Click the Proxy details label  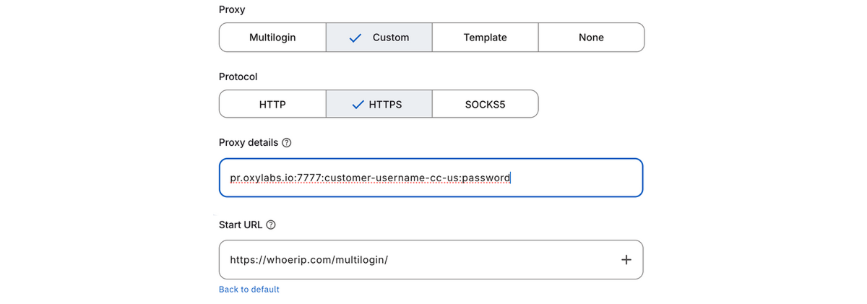(249, 143)
